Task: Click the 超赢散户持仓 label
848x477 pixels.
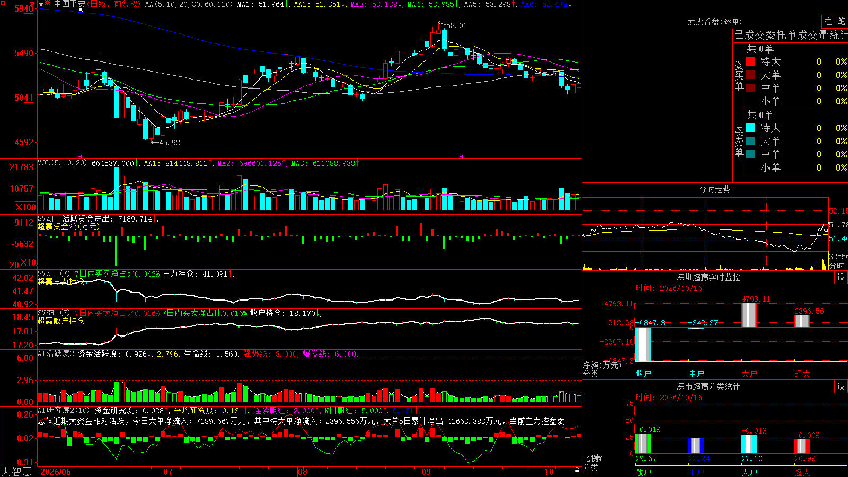Action: [x=61, y=321]
